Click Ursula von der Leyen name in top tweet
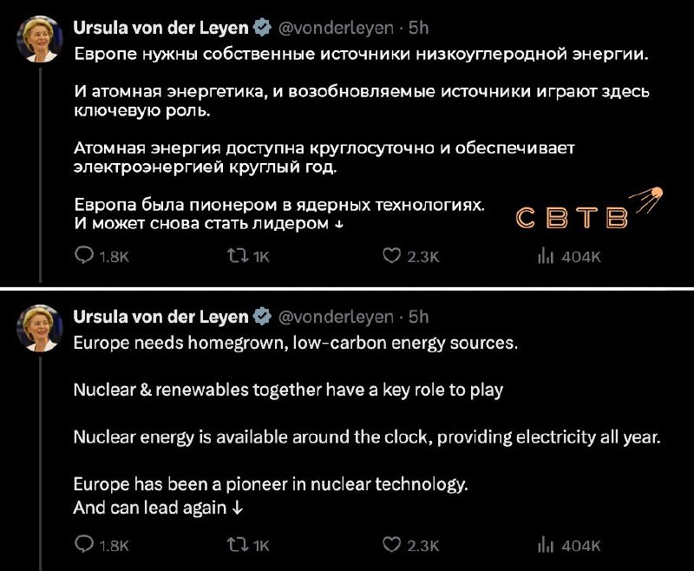The width and height of the screenshot is (694, 571). 161,28
